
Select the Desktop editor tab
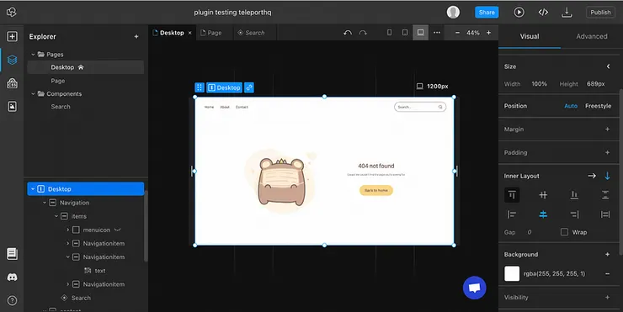pos(172,33)
